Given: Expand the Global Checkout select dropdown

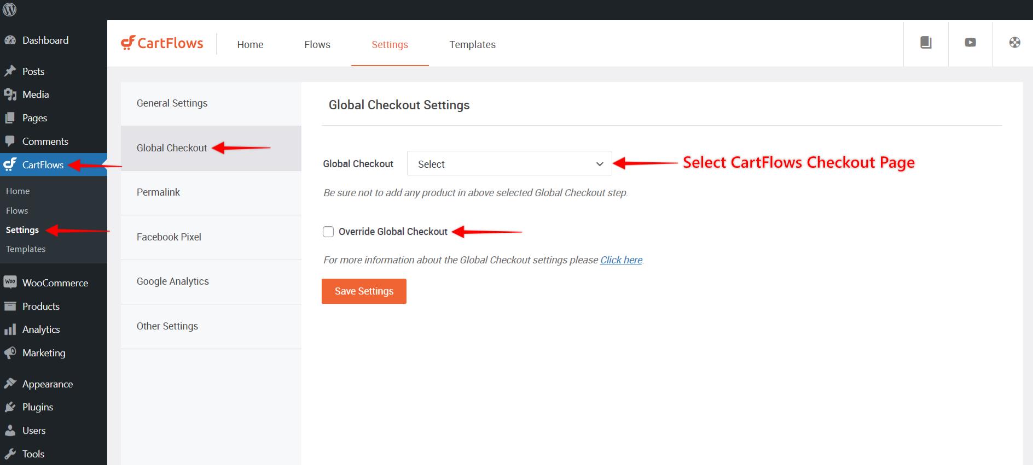Looking at the screenshot, I should [509, 164].
